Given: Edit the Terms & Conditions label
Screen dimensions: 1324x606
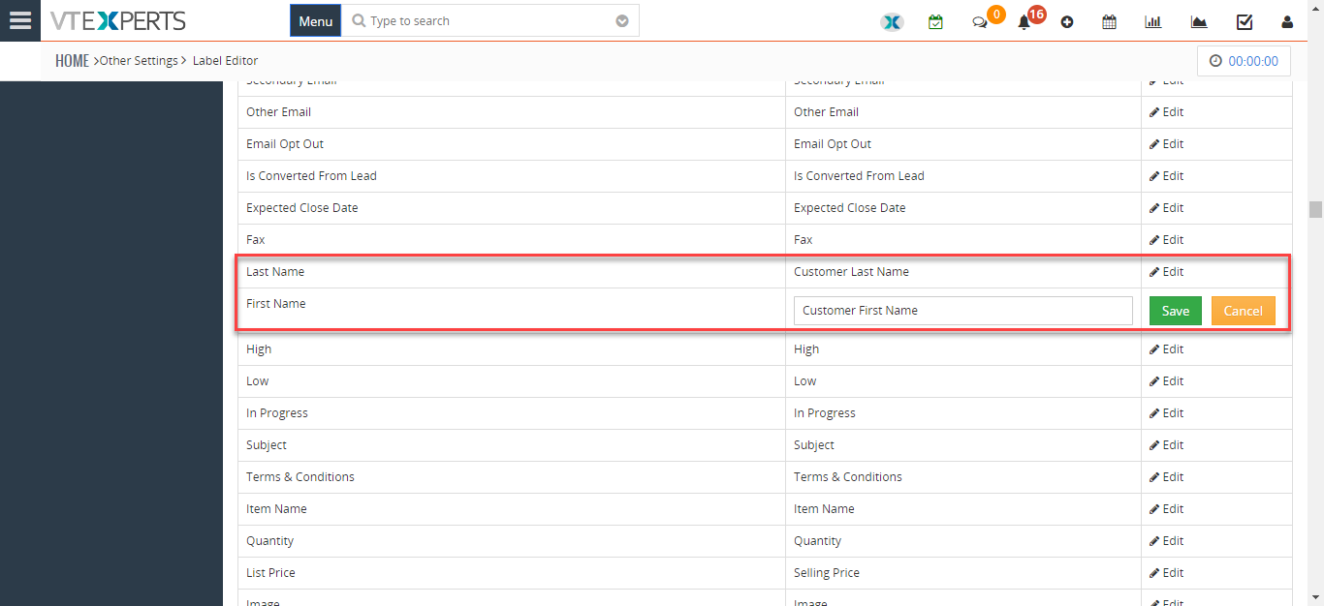Looking at the screenshot, I should click(x=1166, y=477).
